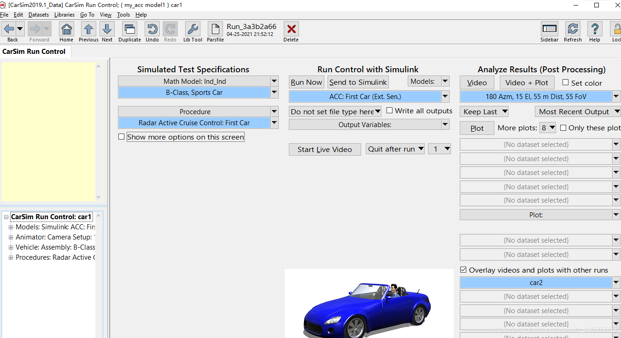
Task: Open the B-Class, Sports Car dataset link
Action: click(194, 93)
